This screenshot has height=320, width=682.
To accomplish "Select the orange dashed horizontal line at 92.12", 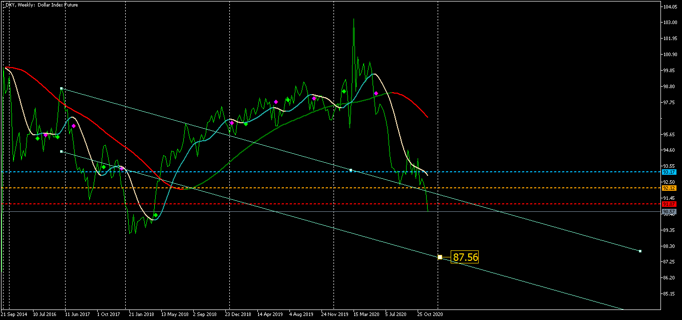I will pyautogui.click(x=330, y=188).
